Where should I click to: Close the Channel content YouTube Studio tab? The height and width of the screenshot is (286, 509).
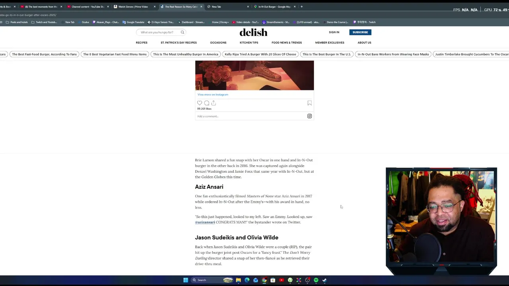point(108,7)
